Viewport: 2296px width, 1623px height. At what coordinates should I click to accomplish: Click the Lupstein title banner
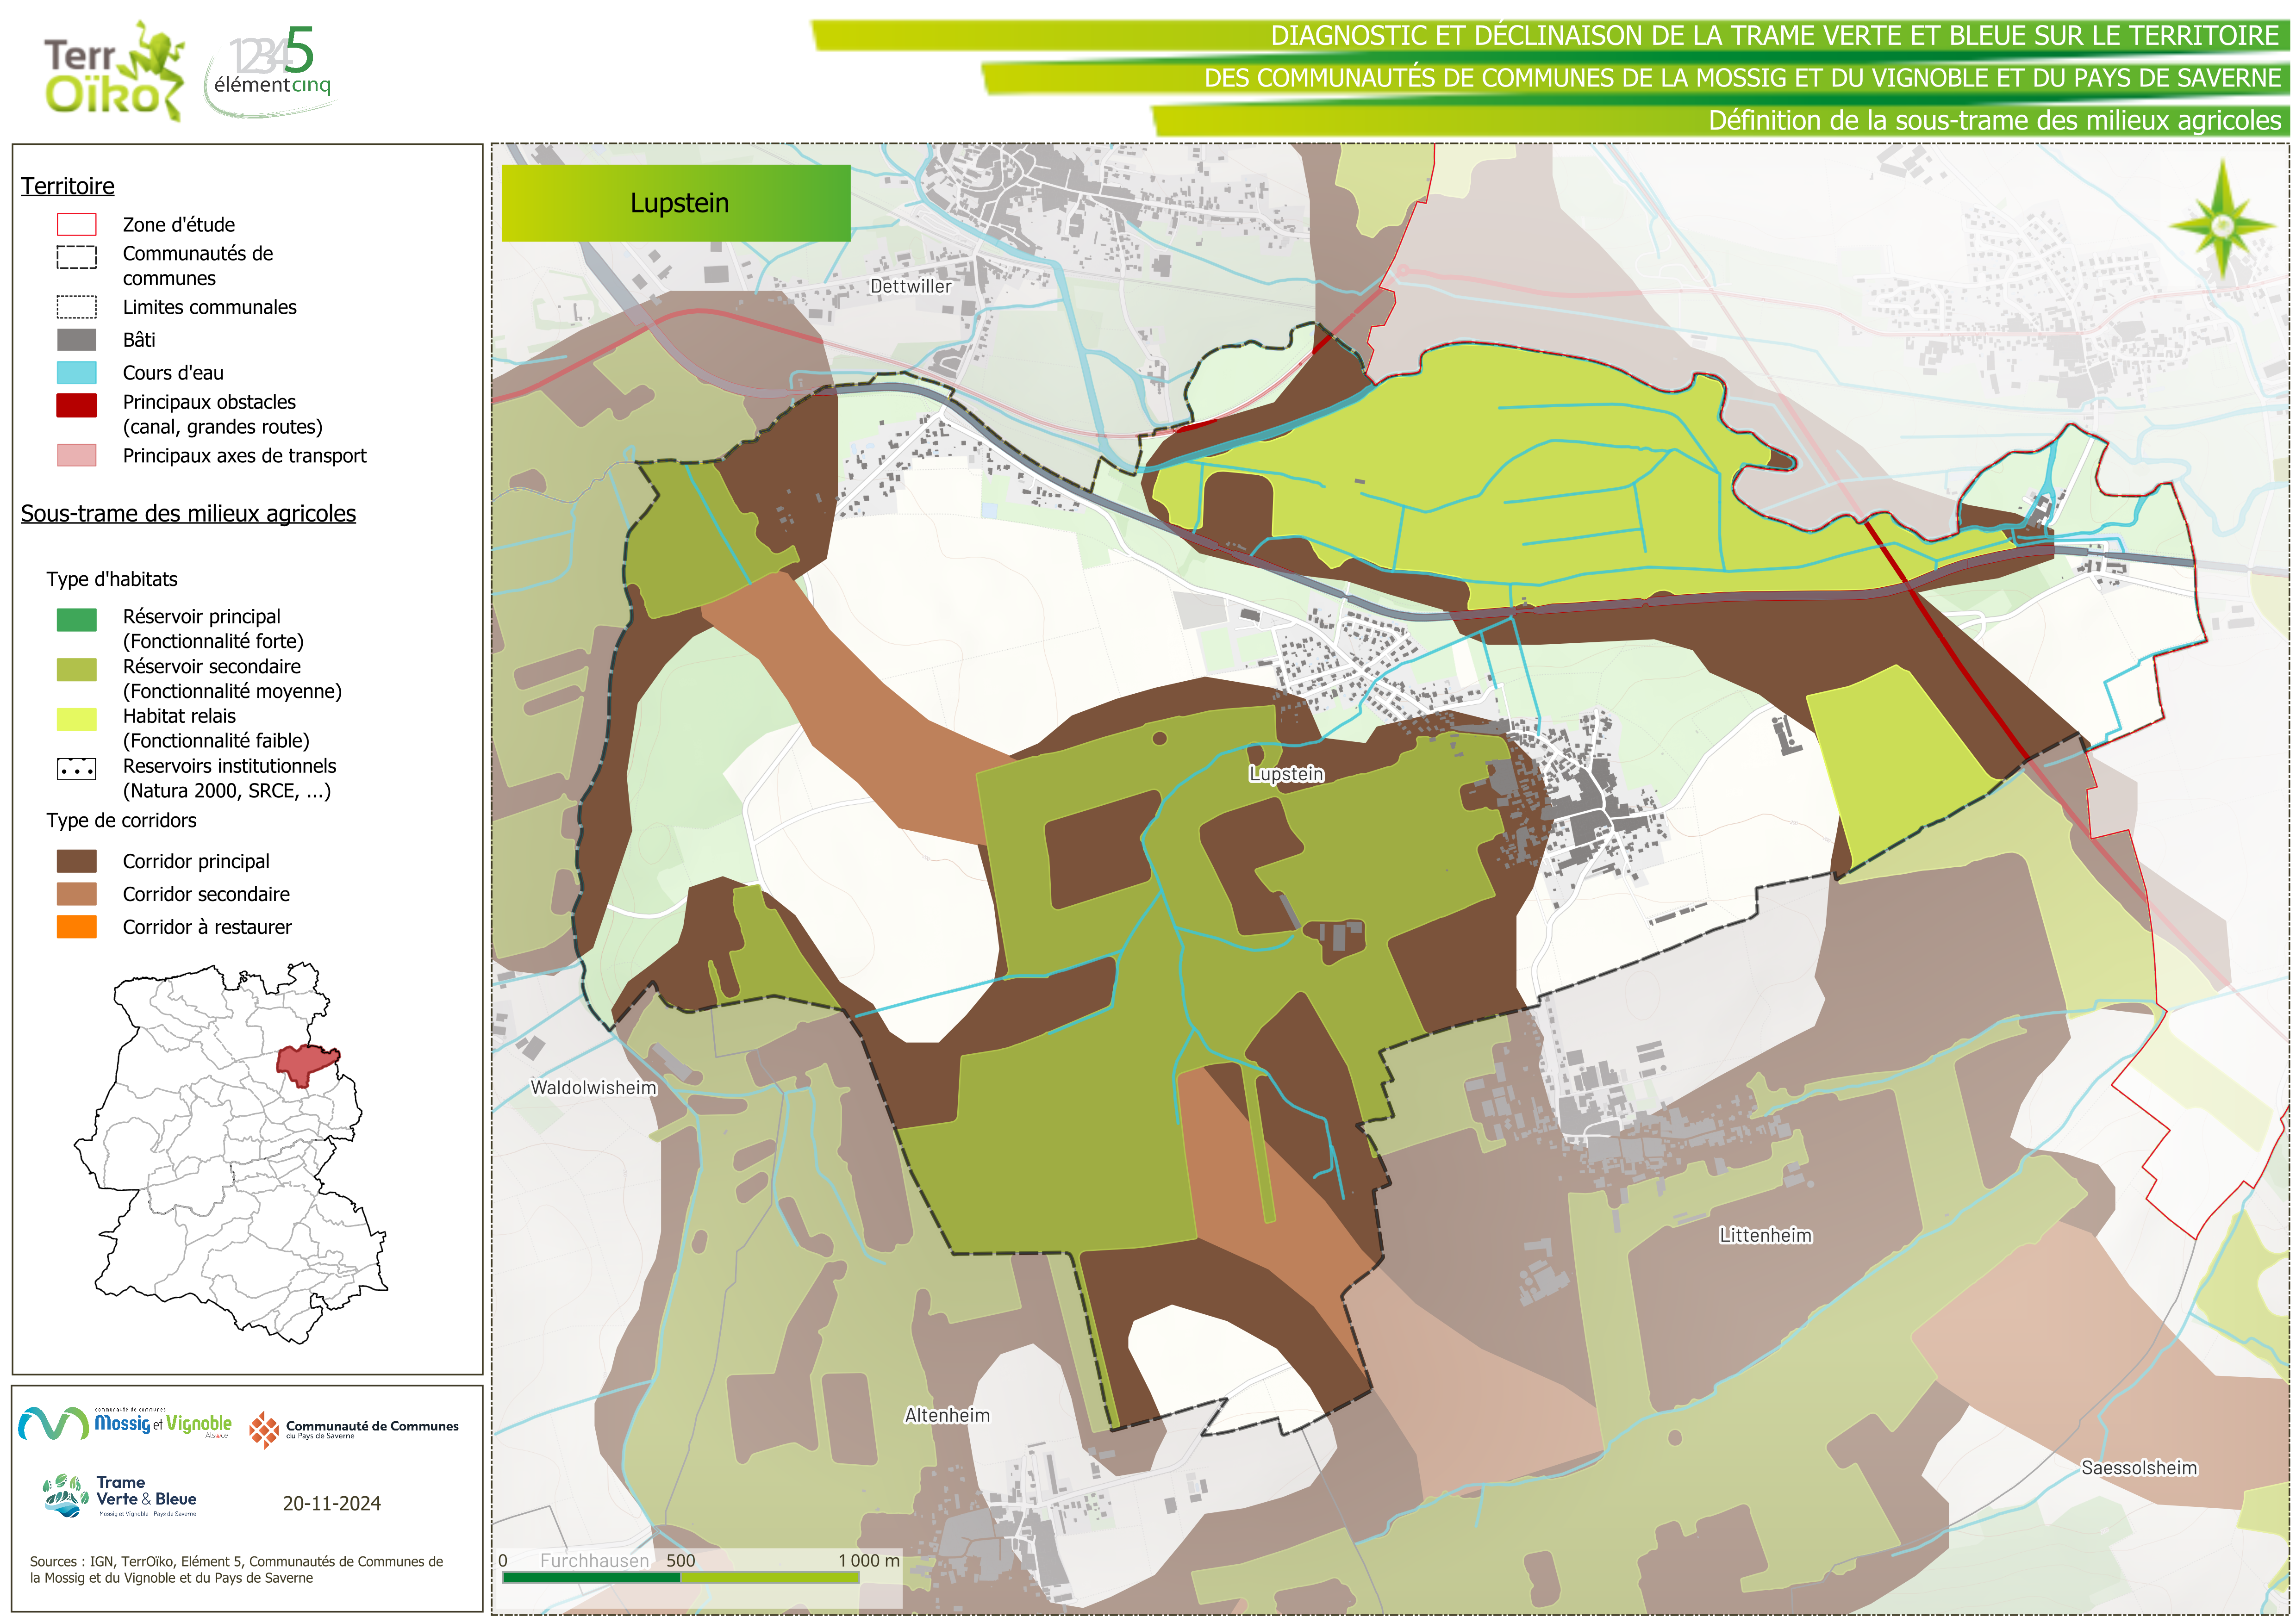[x=676, y=203]
